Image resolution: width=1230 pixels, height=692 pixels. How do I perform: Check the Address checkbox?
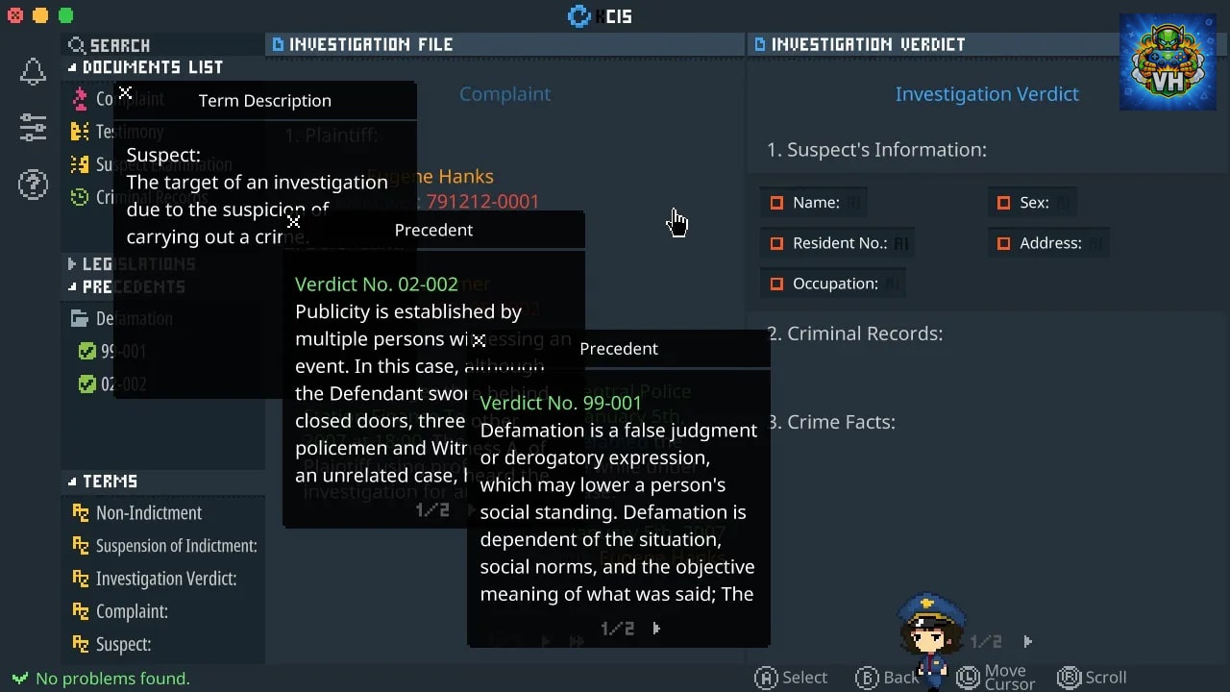pyautogui.click(x=1003, y=243)
